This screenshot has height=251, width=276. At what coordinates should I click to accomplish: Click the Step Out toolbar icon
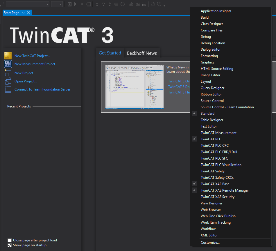pyautogui.click(x=110, y=4)
